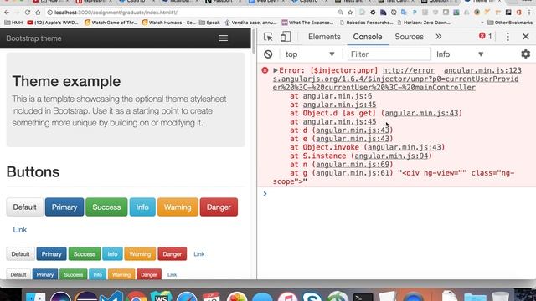Expand the $injector:unpr error triangle
Screen dimensions: 536x301
coord(276,70)
